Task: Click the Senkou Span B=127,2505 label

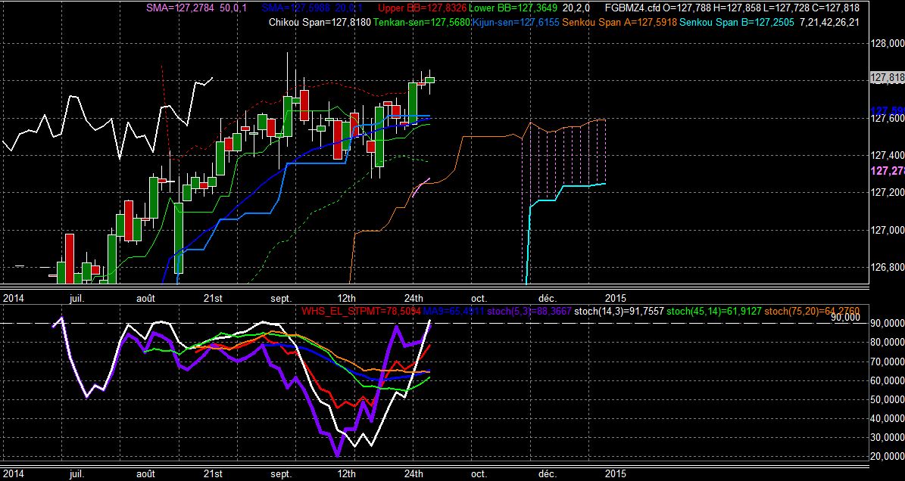Action: point(737,23)
